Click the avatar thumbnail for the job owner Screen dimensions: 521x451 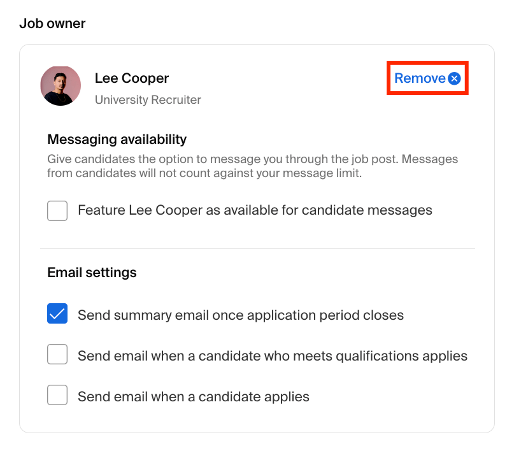61,85
